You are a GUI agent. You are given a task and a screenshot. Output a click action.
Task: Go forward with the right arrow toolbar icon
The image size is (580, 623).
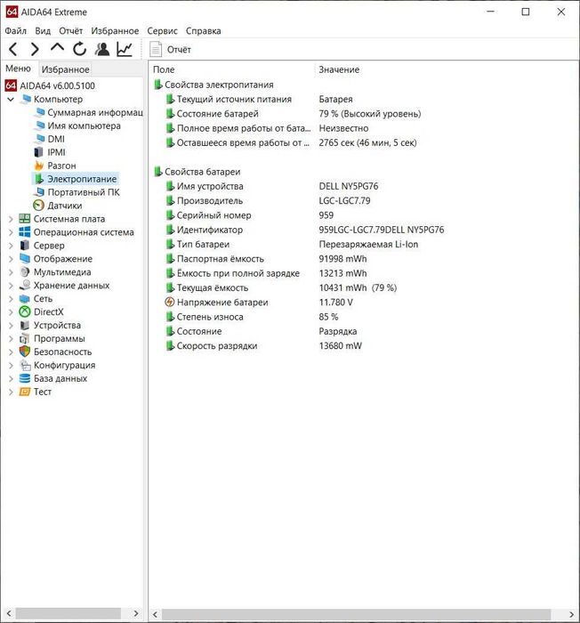(35, 49)
